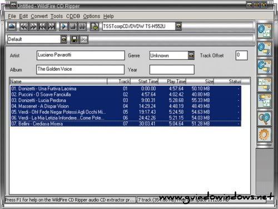Click the 50.10 MB size cell
The image size is (278, 209).
tap(201, 89)
